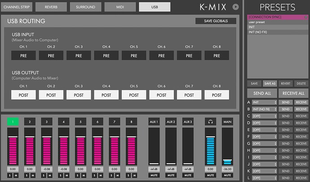Image resolution: width=310 pixels, height=182 pixels.
Task: Switch to the Surround tab
Action: (x=86, y=7)
